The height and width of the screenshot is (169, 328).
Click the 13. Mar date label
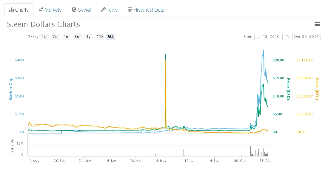click(x=136, y=161)
